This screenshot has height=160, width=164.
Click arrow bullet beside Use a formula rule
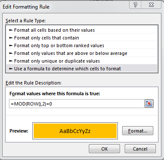point(11,69)
